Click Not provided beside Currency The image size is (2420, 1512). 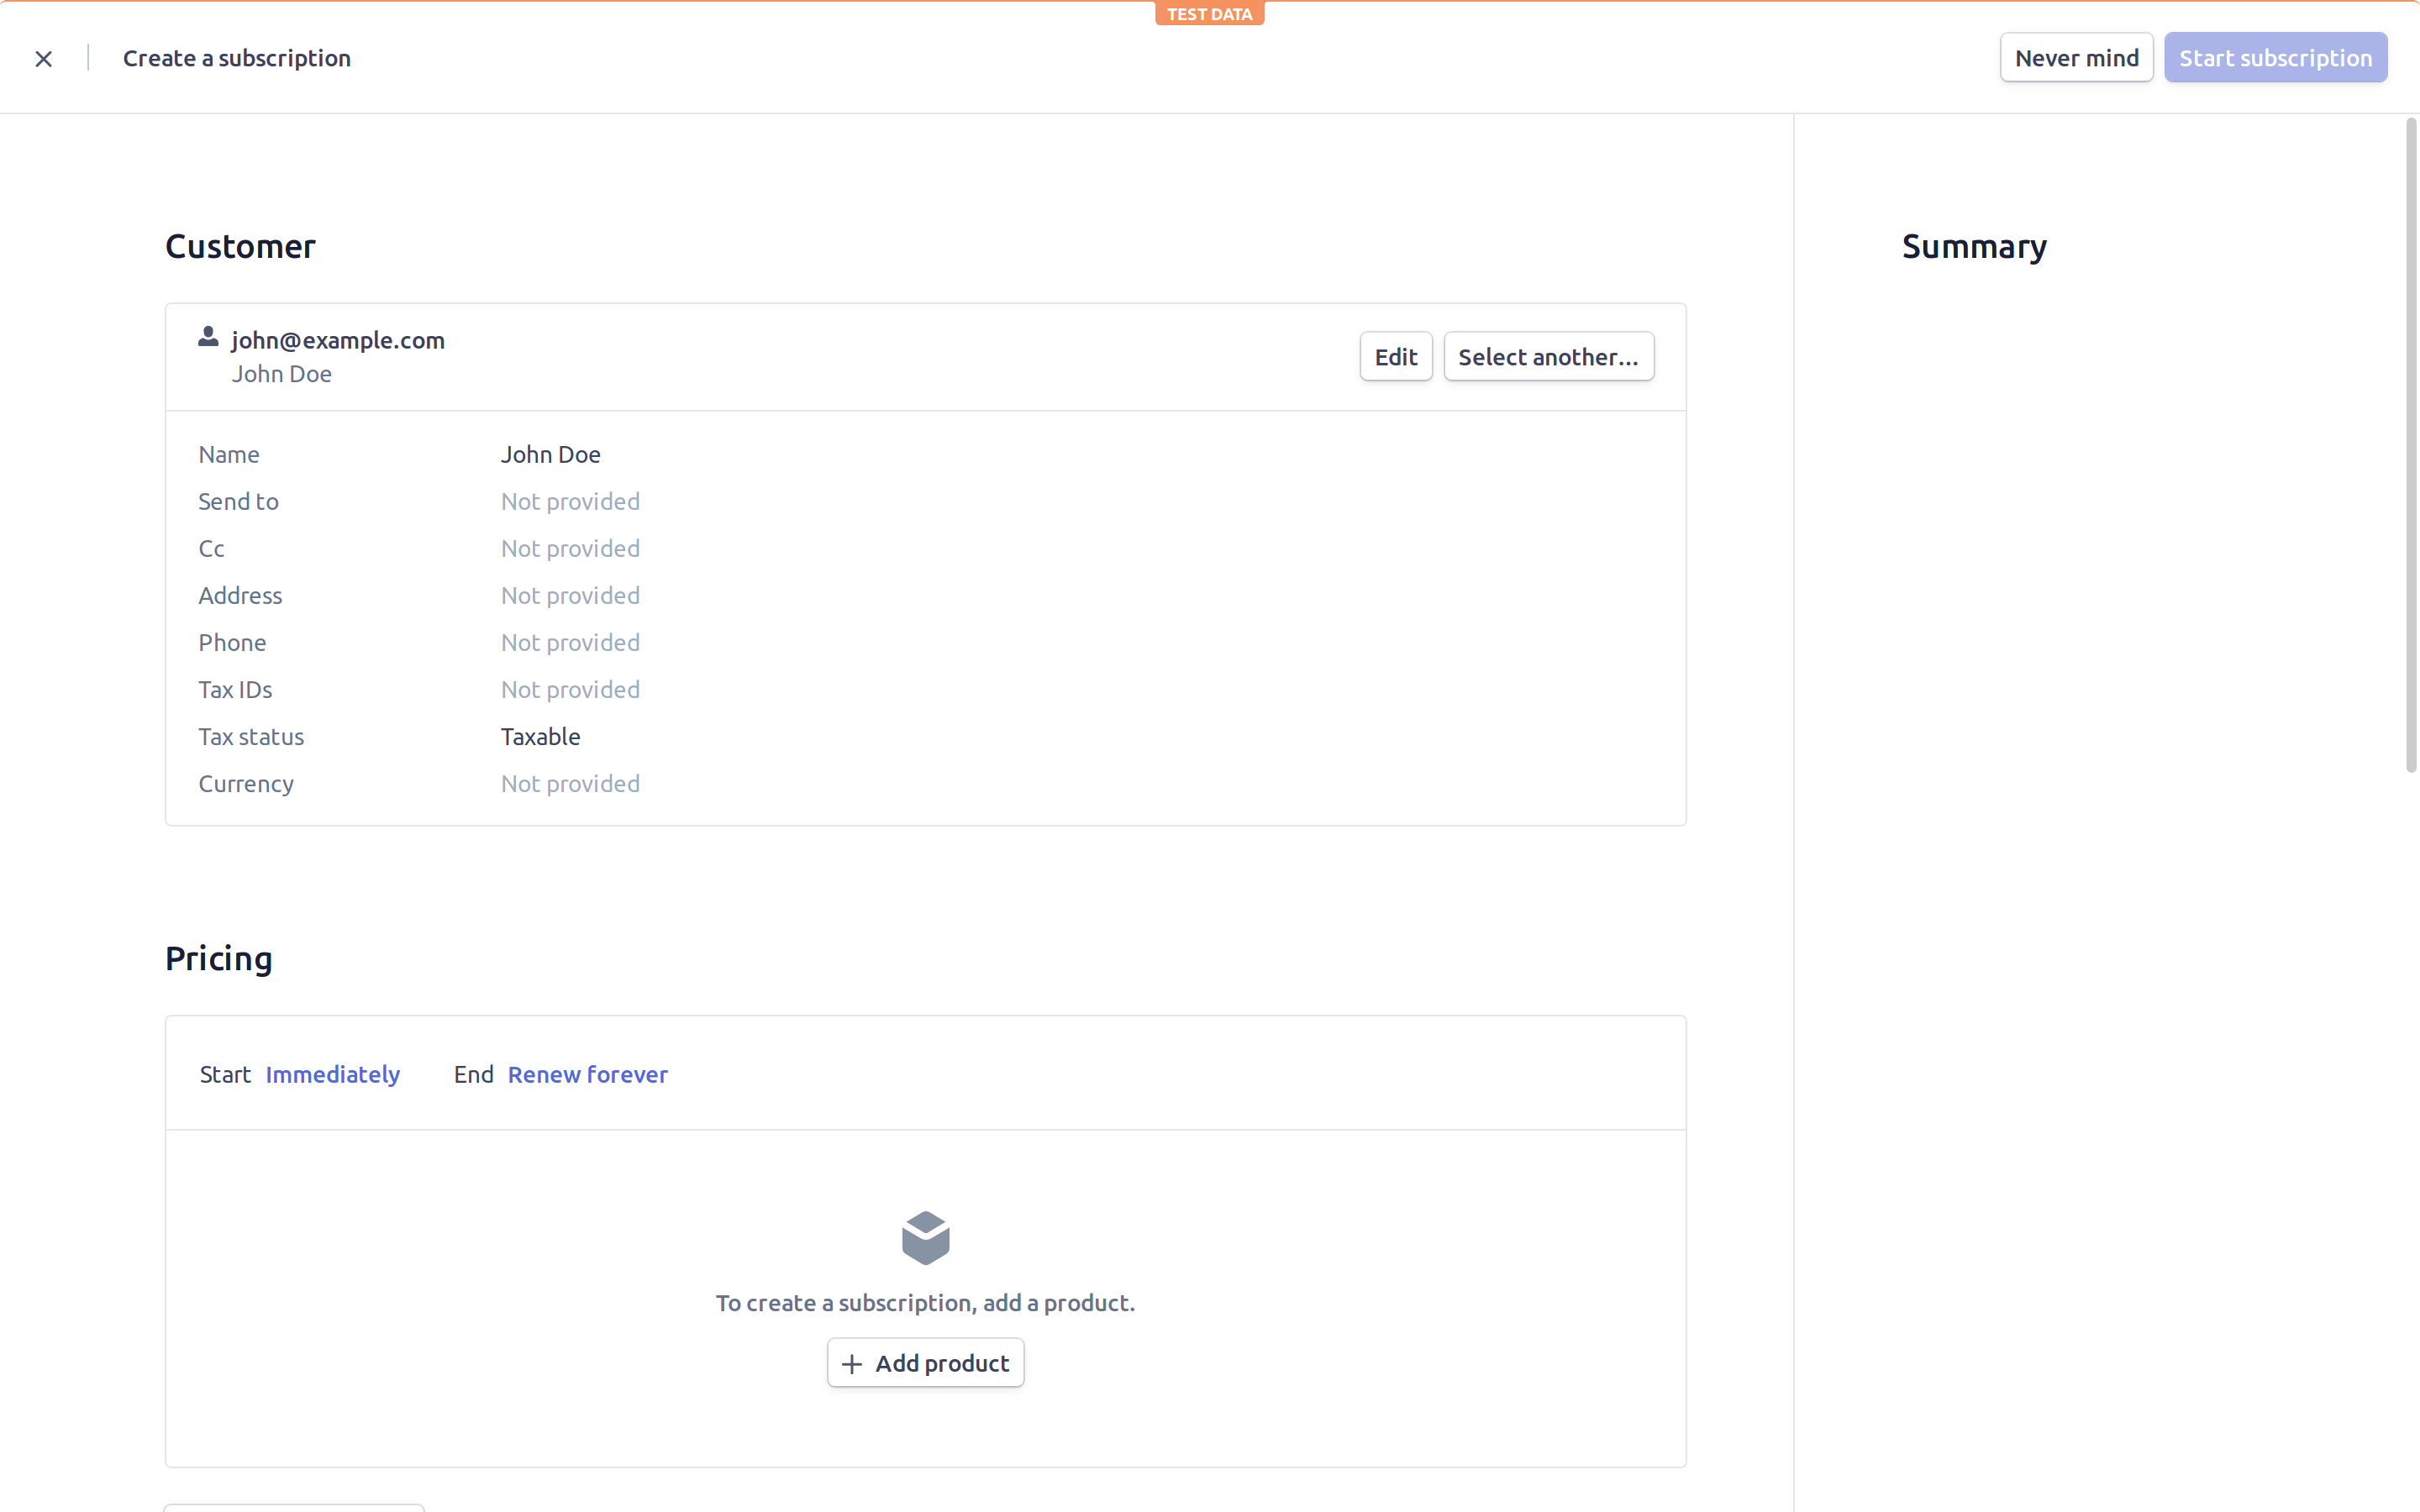click(569, 783)
